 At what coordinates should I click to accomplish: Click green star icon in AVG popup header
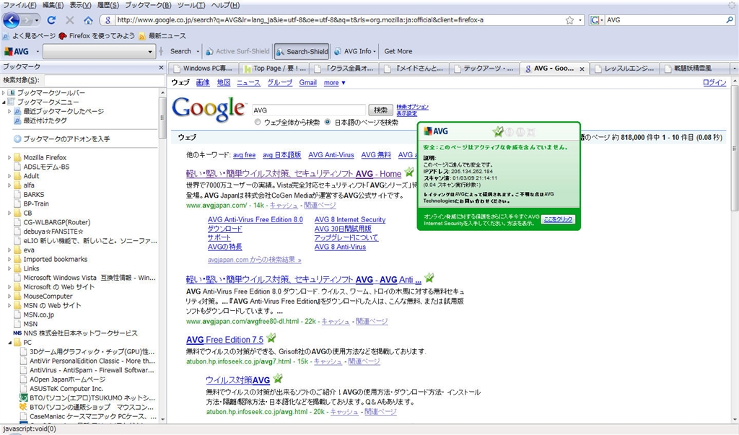[x=498, y=131]
